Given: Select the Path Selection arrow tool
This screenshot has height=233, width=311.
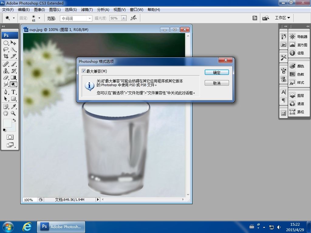Looking at the screenshot, I should point(6,99).
